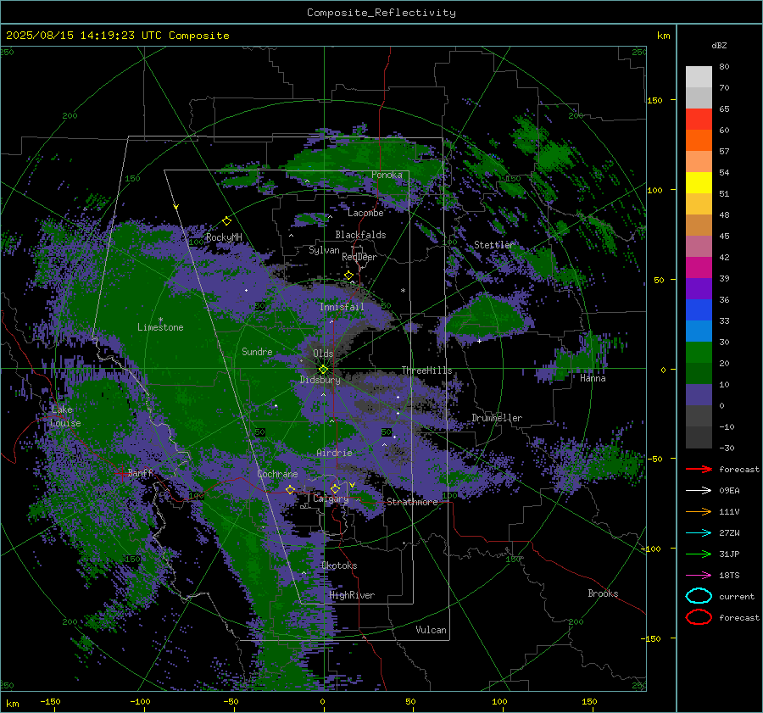Click the radar center diamond between Olds and Didsbury

(323, 370)
